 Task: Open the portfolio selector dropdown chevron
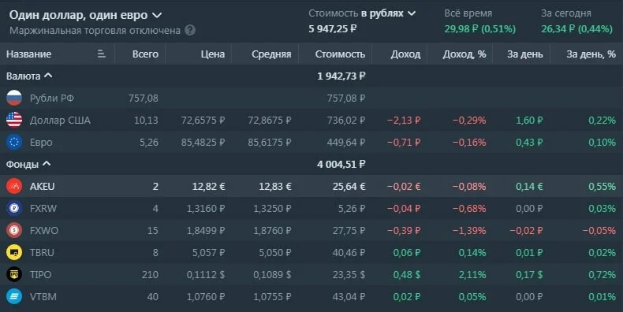click(158, 16)
